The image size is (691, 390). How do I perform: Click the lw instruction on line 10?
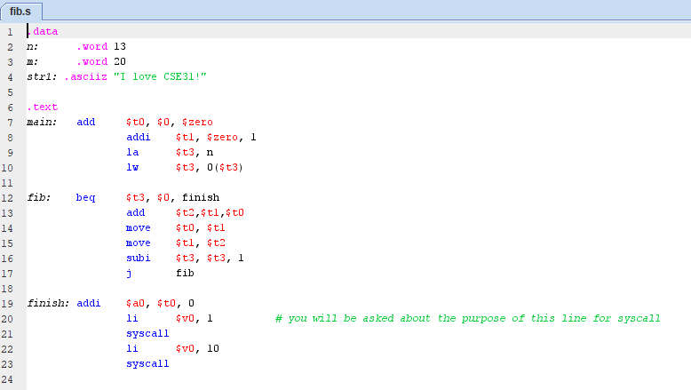point(132,167)
